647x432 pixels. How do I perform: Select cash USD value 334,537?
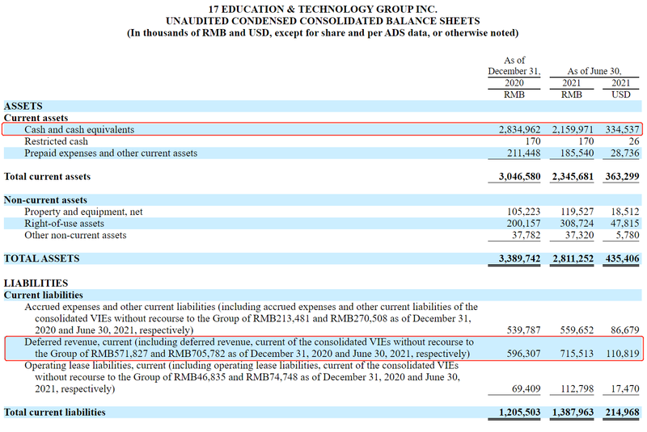622,130
